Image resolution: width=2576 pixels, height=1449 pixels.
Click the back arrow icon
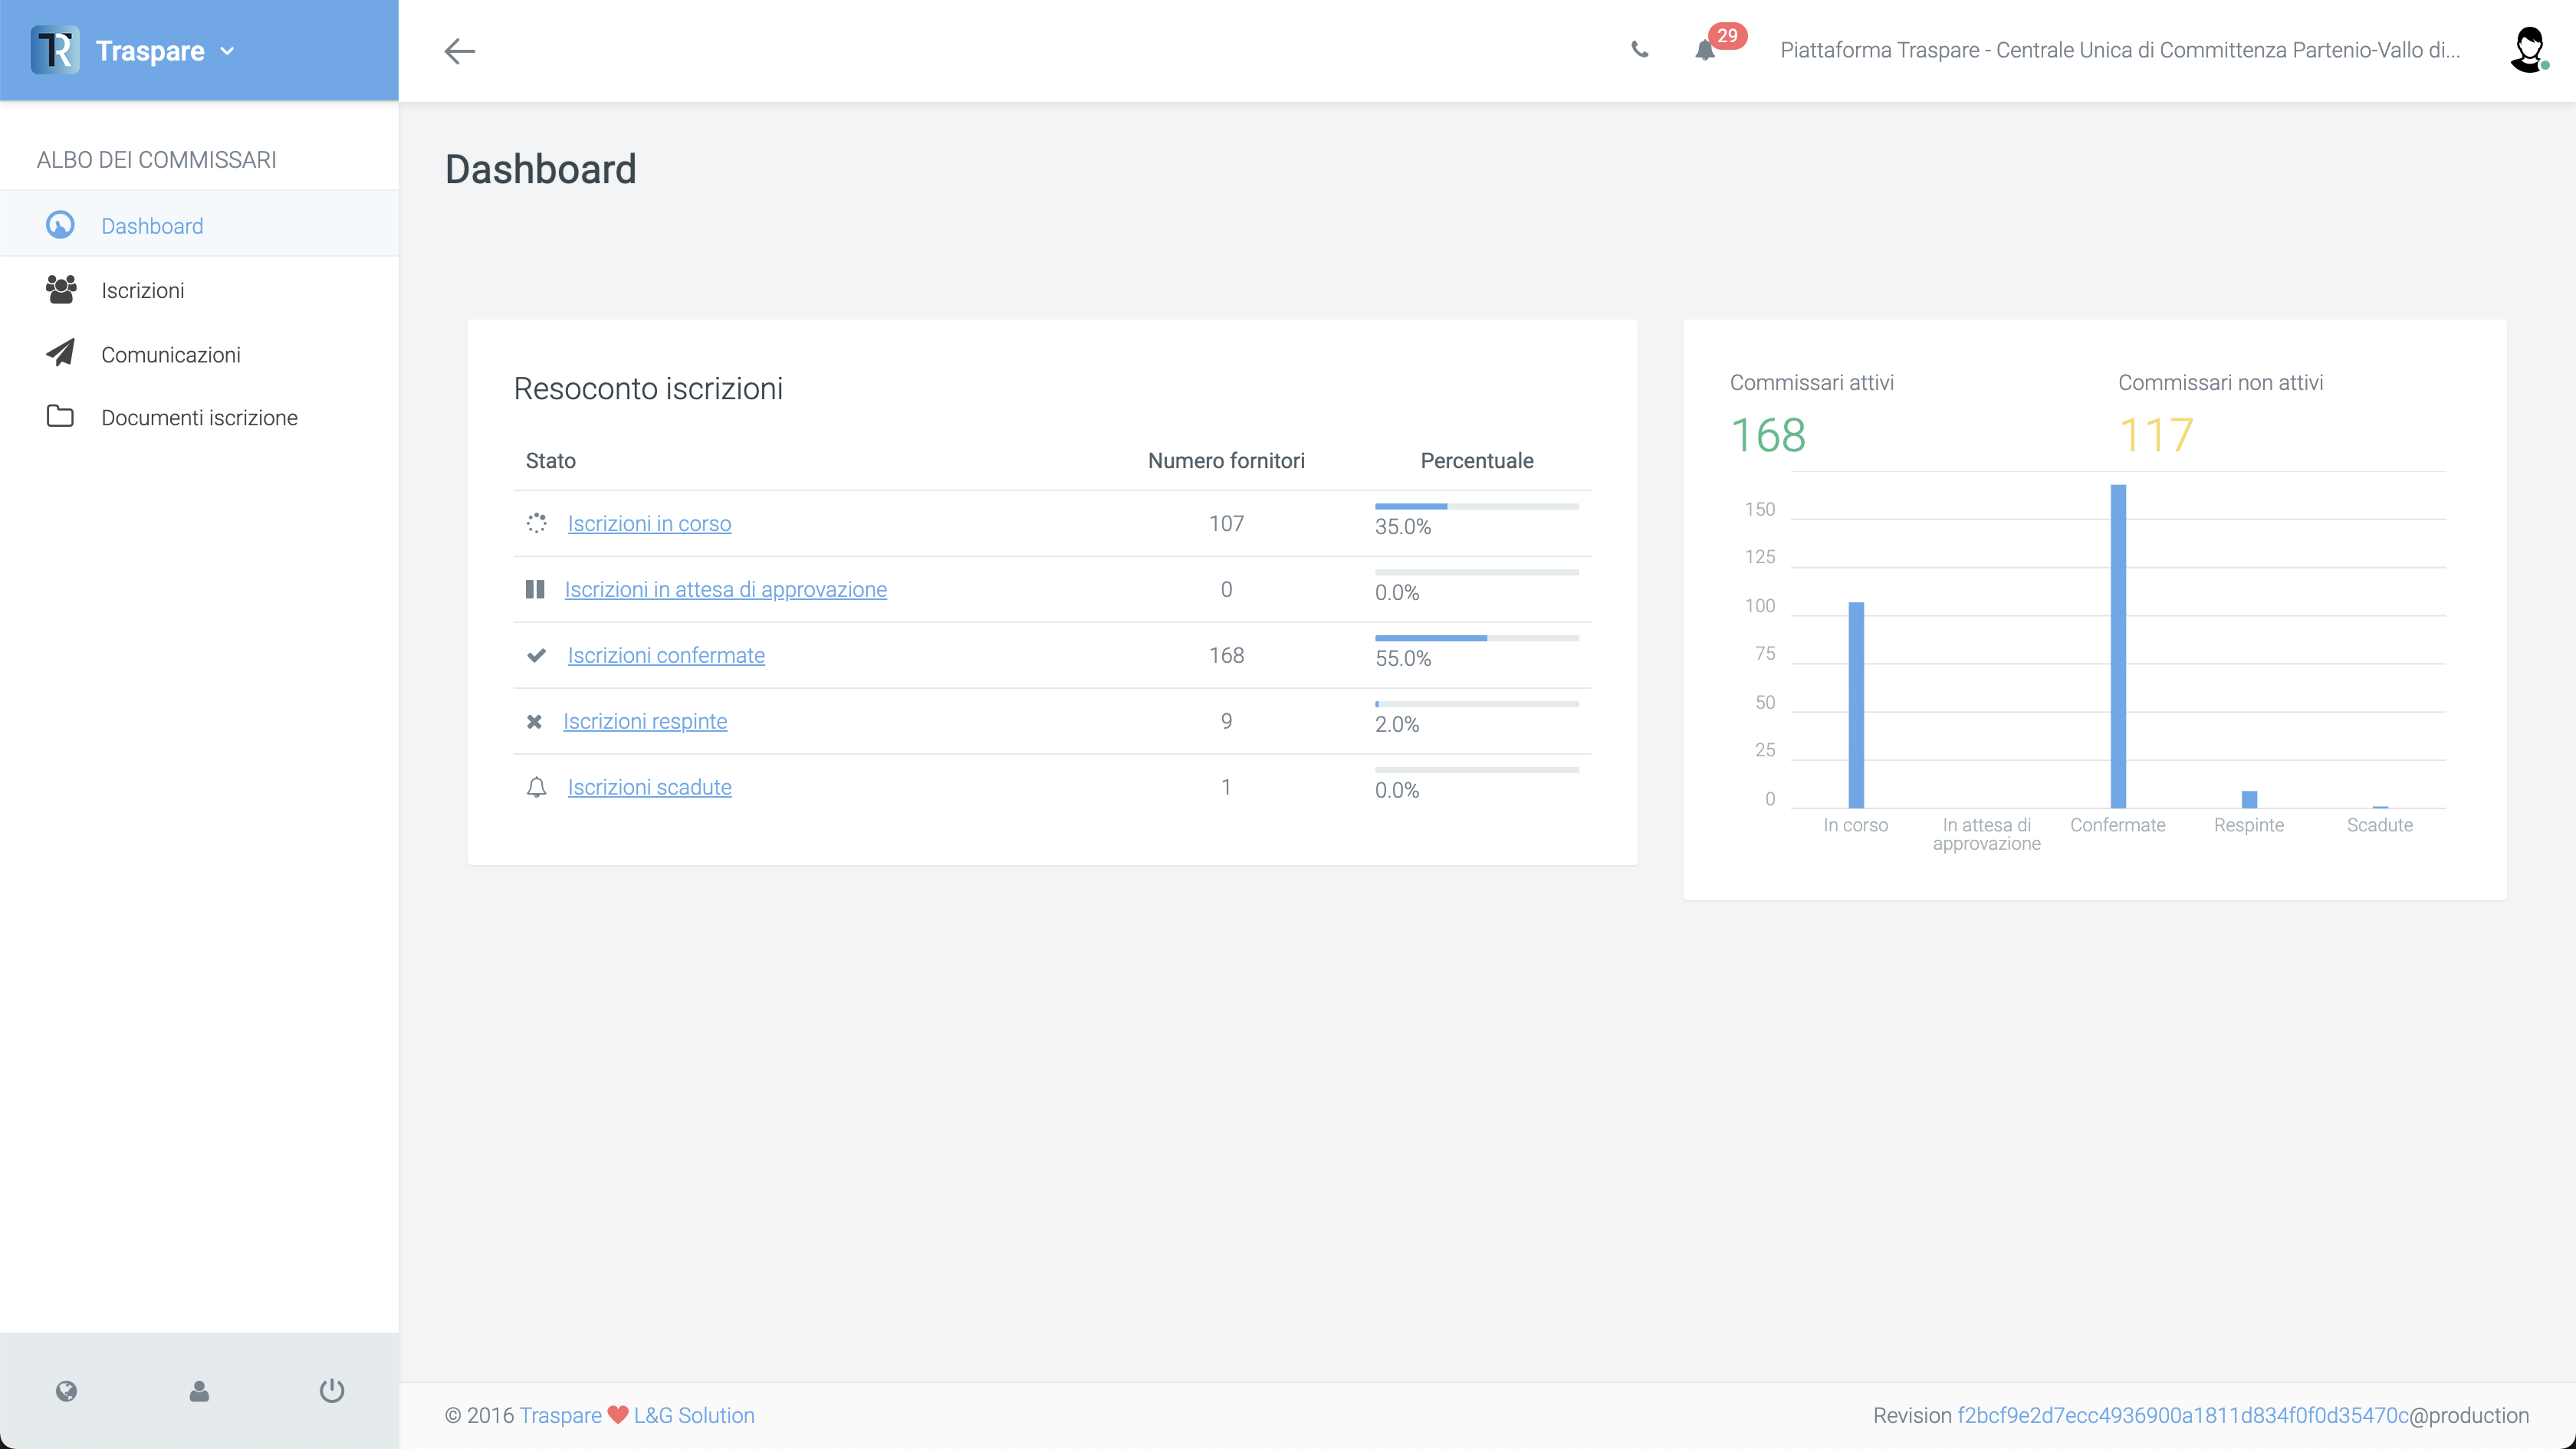point(459,50)
